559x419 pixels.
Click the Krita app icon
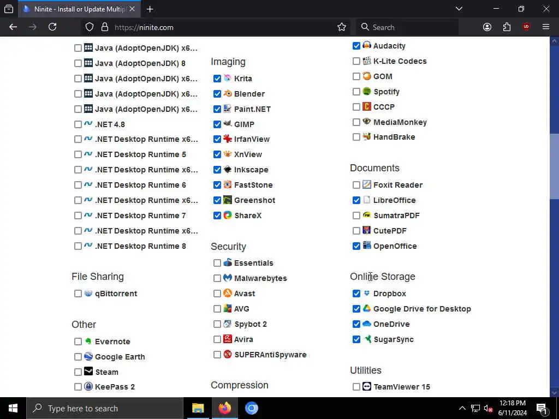(x=228, y=78)
